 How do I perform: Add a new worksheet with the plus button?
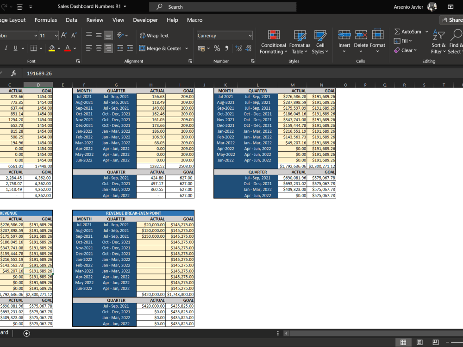(x=26, y=333)
